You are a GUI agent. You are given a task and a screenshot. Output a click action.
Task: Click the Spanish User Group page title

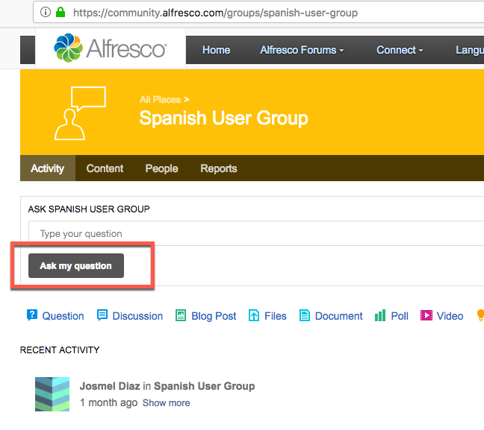pyautogui.click(x=223, y=118)
